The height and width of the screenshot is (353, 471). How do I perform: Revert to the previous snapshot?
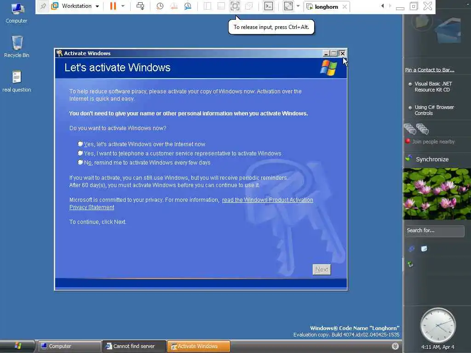(x=174, y=6)
